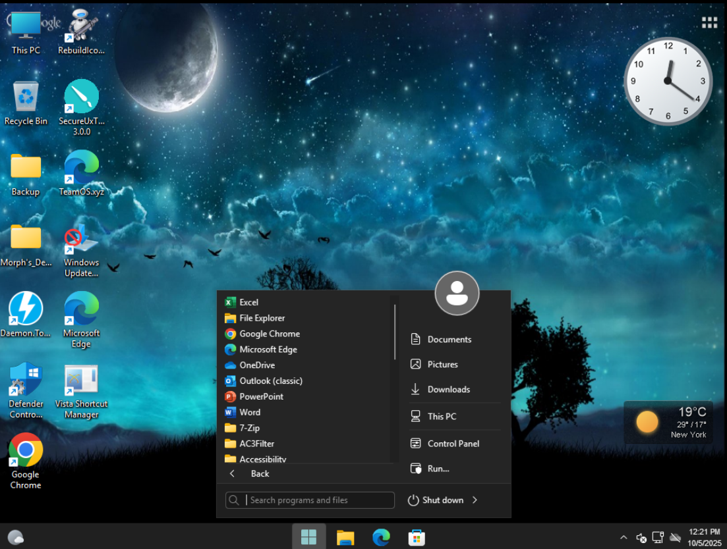Launch PowerPoint from the start menu
The image size is (727, 549).
pyautogui.click(x=261, y=396)
